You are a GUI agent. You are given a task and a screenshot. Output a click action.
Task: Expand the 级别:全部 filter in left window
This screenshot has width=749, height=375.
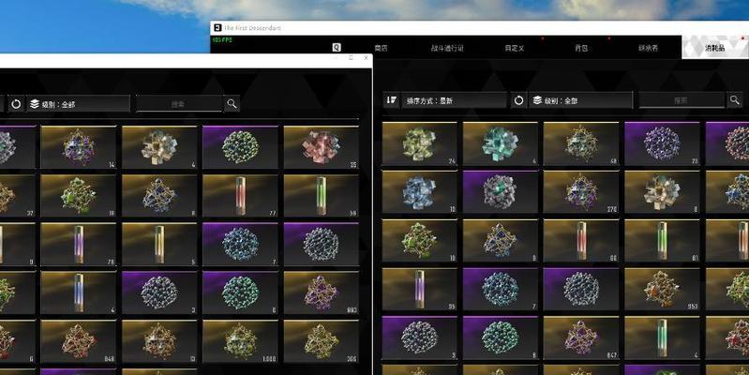pyautogui.click(x=78, y=104)
